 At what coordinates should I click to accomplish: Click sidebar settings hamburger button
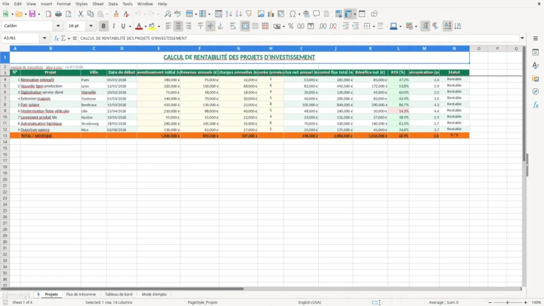tap(535, 38)
